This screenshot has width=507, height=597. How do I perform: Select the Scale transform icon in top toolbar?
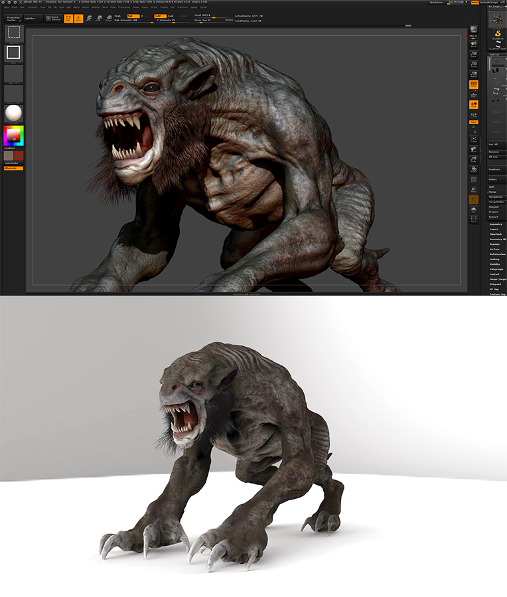[99, 19]
